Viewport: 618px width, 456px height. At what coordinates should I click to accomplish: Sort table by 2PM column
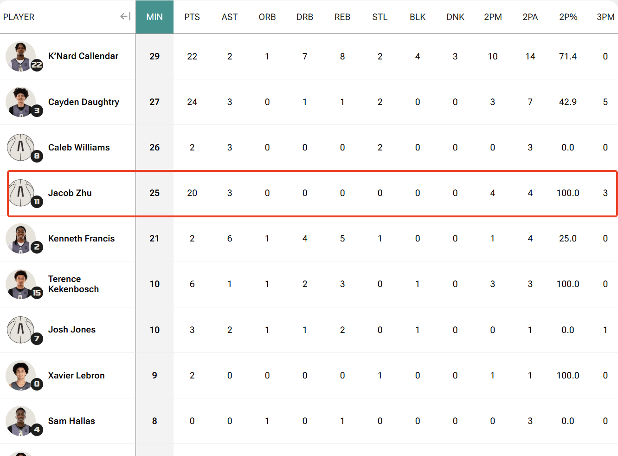click(493, 17)
